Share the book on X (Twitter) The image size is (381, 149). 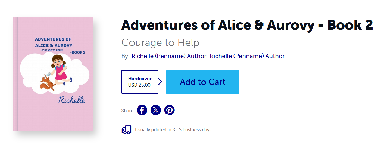click(x=156, y=110)
